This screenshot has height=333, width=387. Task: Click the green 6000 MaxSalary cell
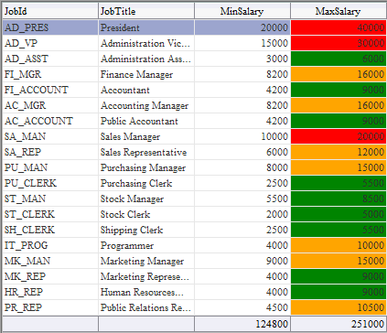339,59
